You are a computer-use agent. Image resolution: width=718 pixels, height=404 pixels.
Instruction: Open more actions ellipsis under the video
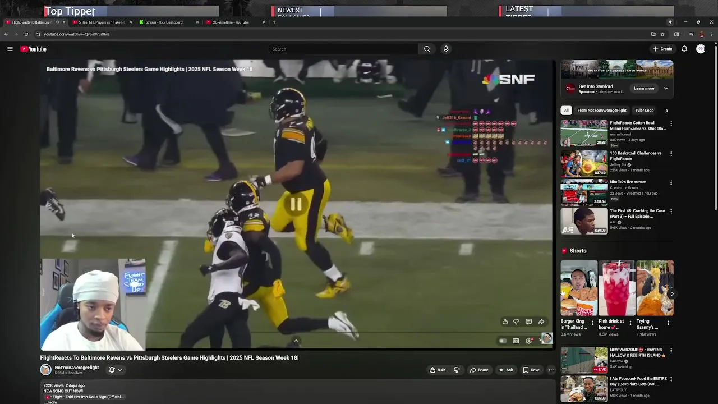click(551, 370)
